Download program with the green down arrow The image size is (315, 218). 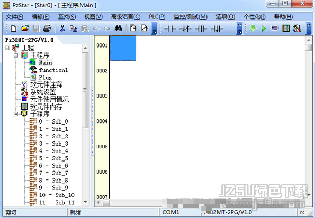click(253, 29)
